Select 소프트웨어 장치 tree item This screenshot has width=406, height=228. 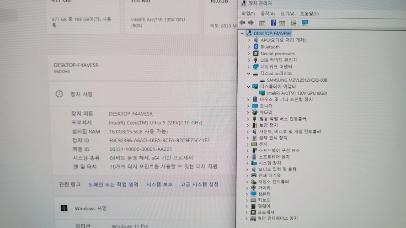pos(274,157)
